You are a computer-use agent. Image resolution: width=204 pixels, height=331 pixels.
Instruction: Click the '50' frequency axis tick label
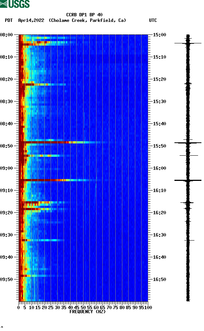point(83,308)
